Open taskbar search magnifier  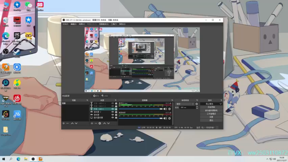(x=11, y=159)
